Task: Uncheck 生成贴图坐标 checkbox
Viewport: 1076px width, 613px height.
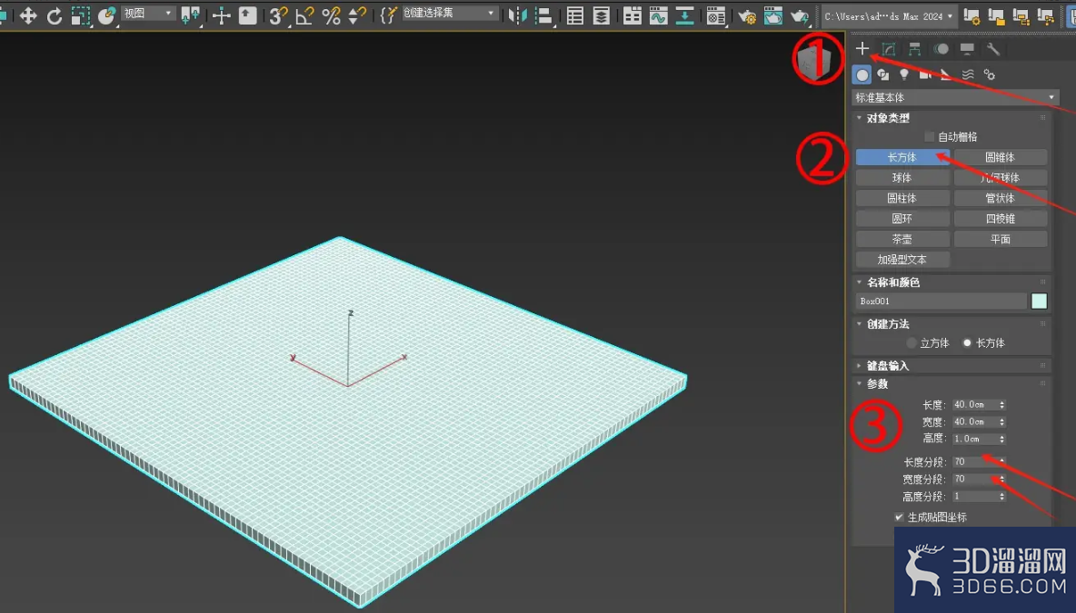Action: (x=899, y=517)
